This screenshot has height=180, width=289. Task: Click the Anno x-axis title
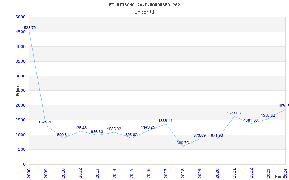(280, 176)
